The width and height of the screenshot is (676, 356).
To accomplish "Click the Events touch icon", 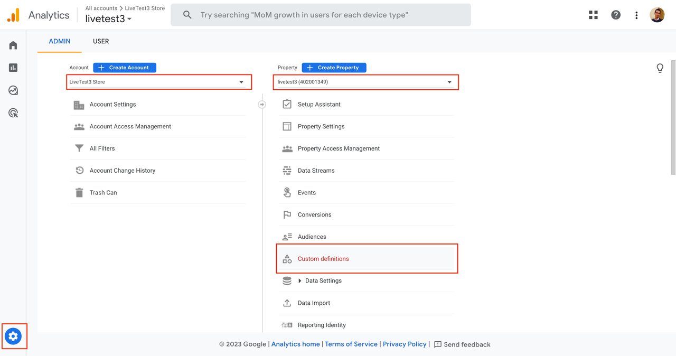I will [x=287, y=193].
